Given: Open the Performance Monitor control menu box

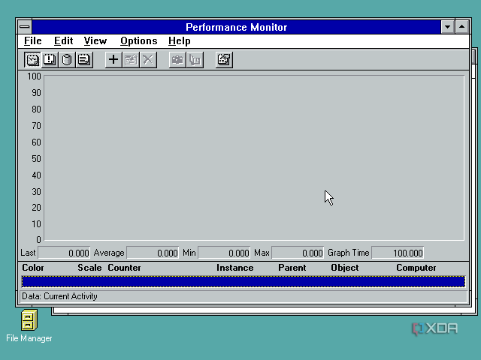Looking at the screenshot, I should [x=25, y=27].
